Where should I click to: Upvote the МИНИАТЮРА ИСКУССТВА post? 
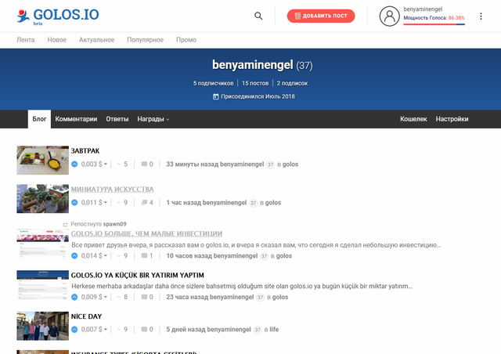click(74, 203)
